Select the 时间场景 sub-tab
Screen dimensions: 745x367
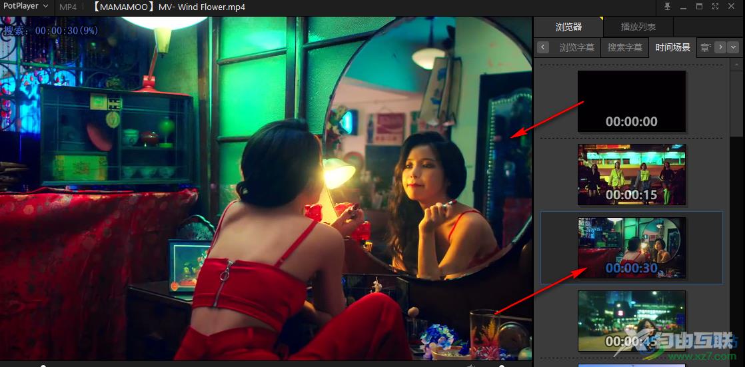673,47
